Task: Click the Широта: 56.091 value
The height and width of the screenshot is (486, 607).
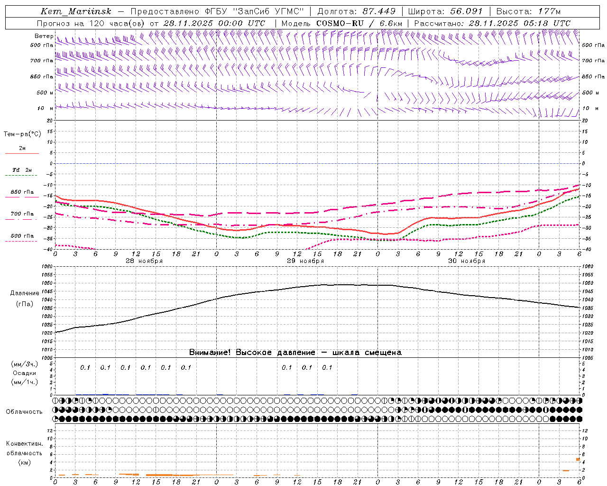Action: tap(445, 11)
